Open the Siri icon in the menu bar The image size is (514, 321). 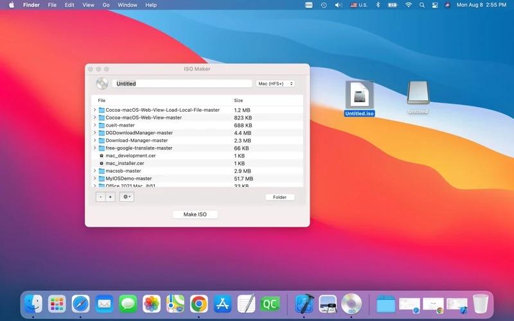447,5
